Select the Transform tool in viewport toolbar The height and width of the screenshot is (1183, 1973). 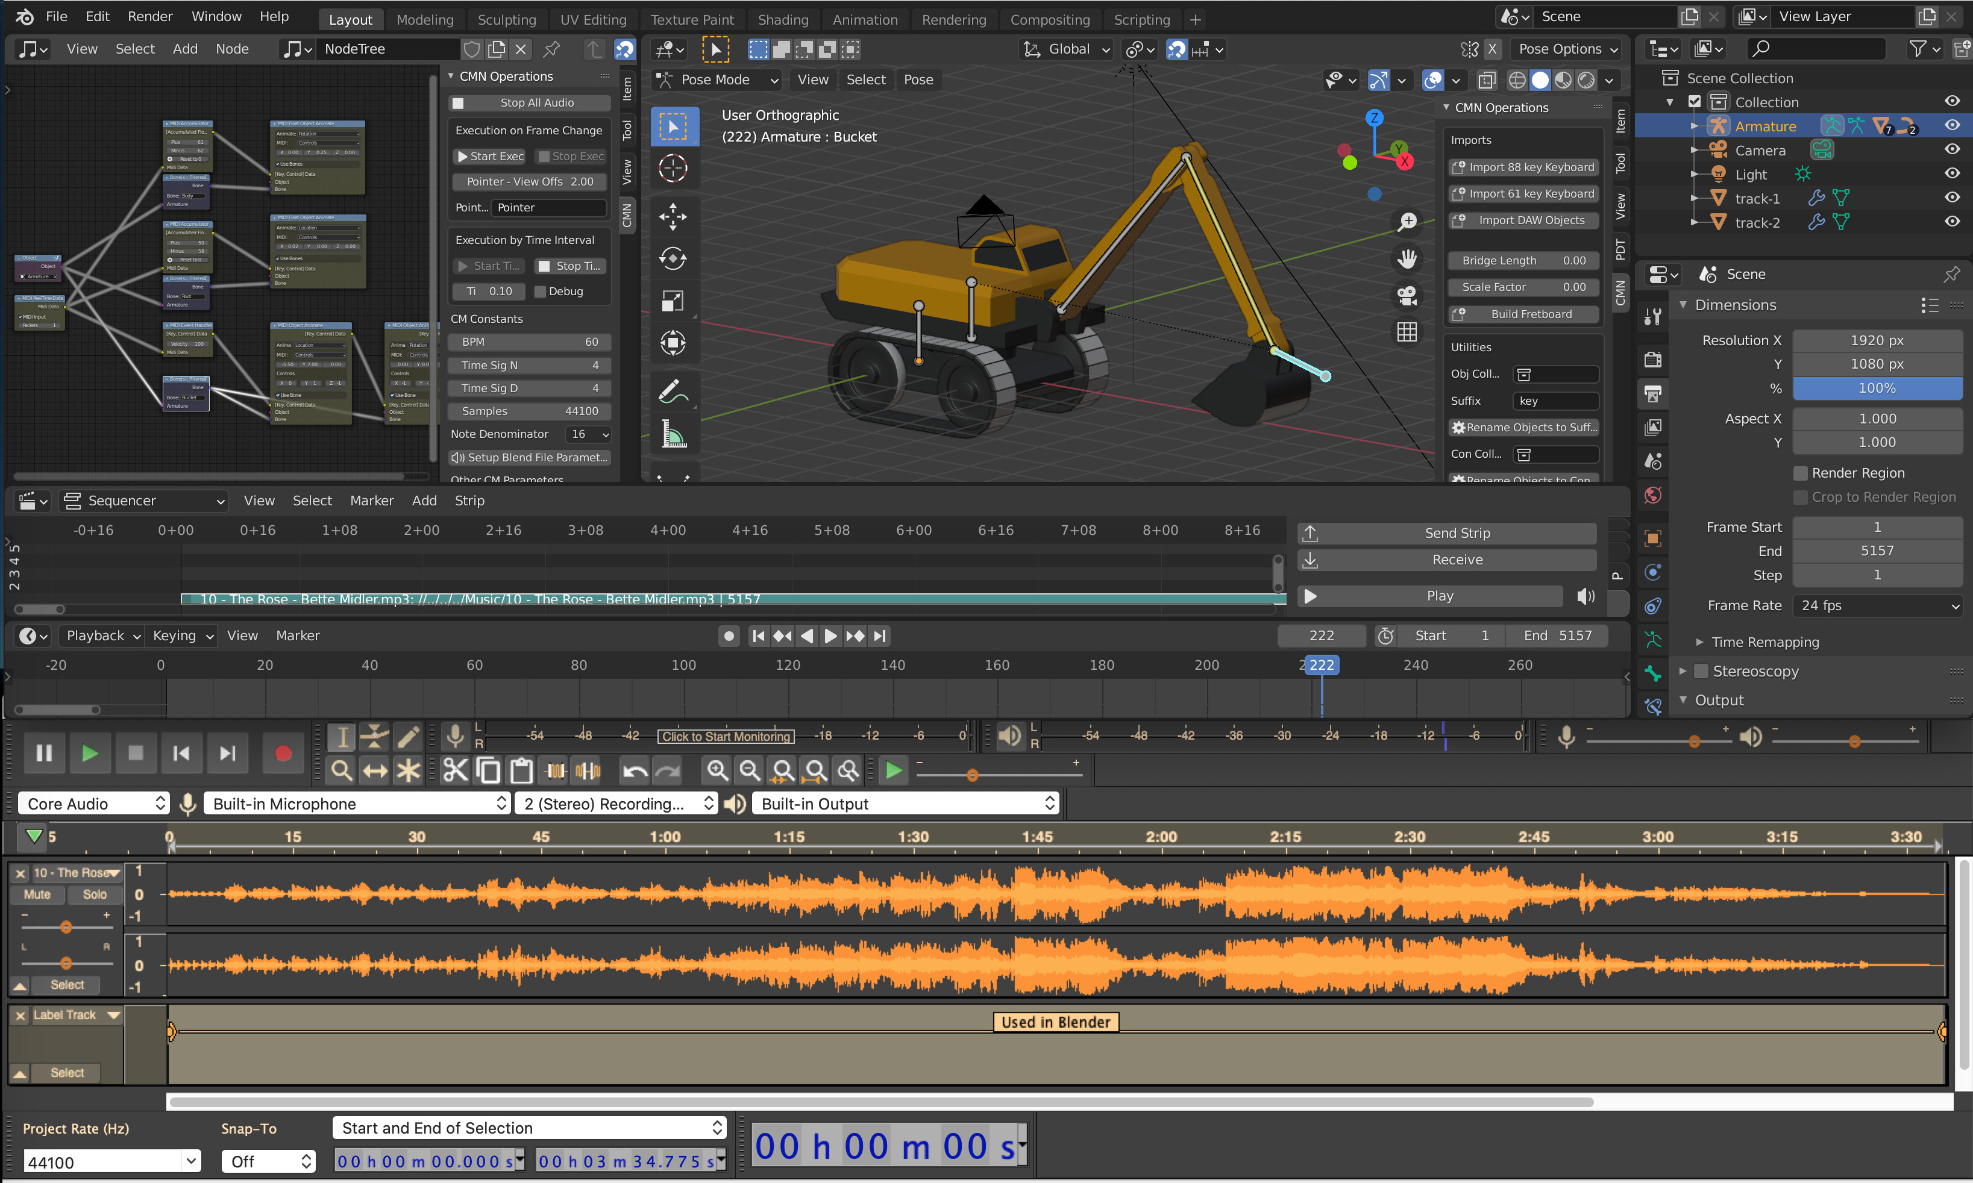[x=673, y=343]
